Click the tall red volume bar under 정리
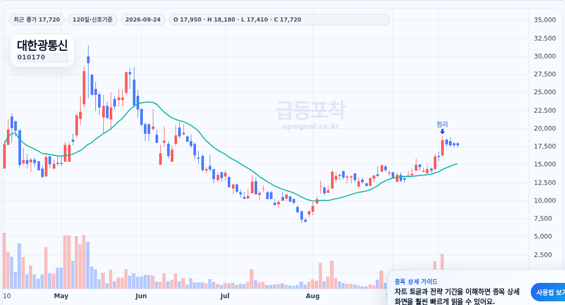This screenshot has width=565, height=305. click(x=442, y=262)
